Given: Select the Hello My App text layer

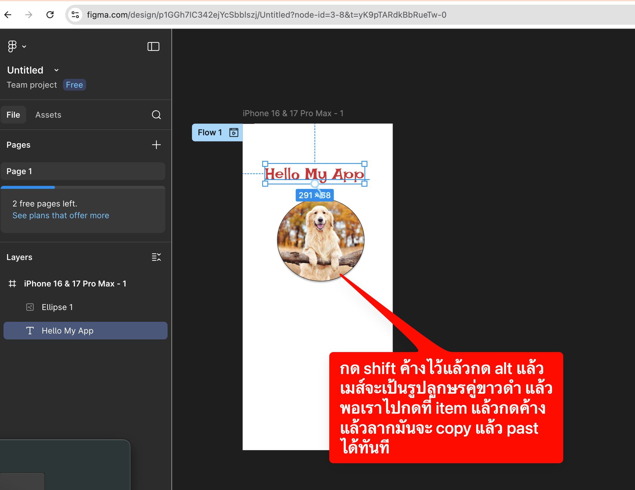Looking at the screenshot, I should (67, 331).
